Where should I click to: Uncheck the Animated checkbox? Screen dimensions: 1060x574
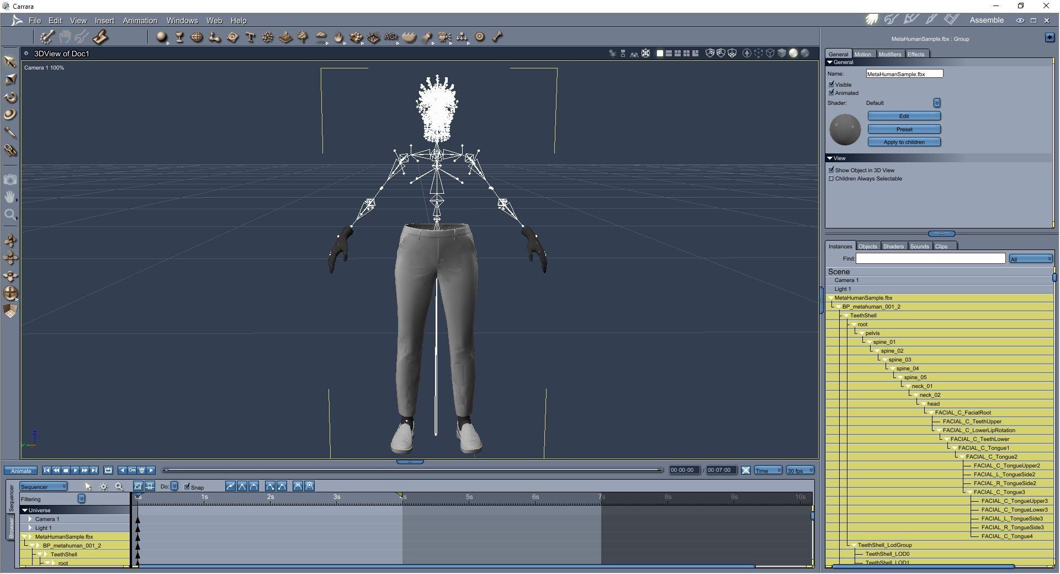point(831,93)
